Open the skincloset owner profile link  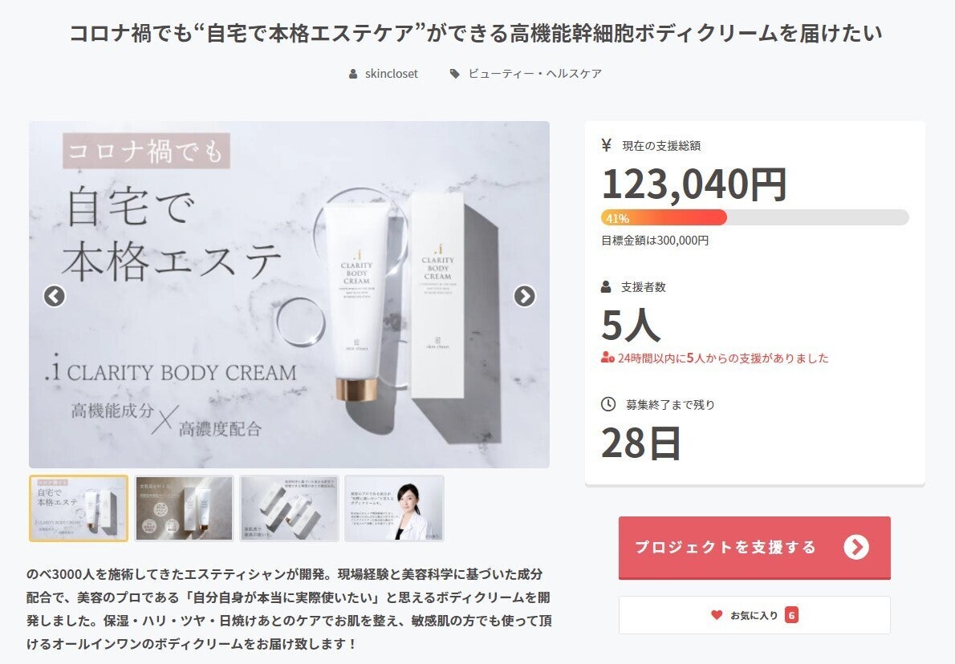[392, 74]
